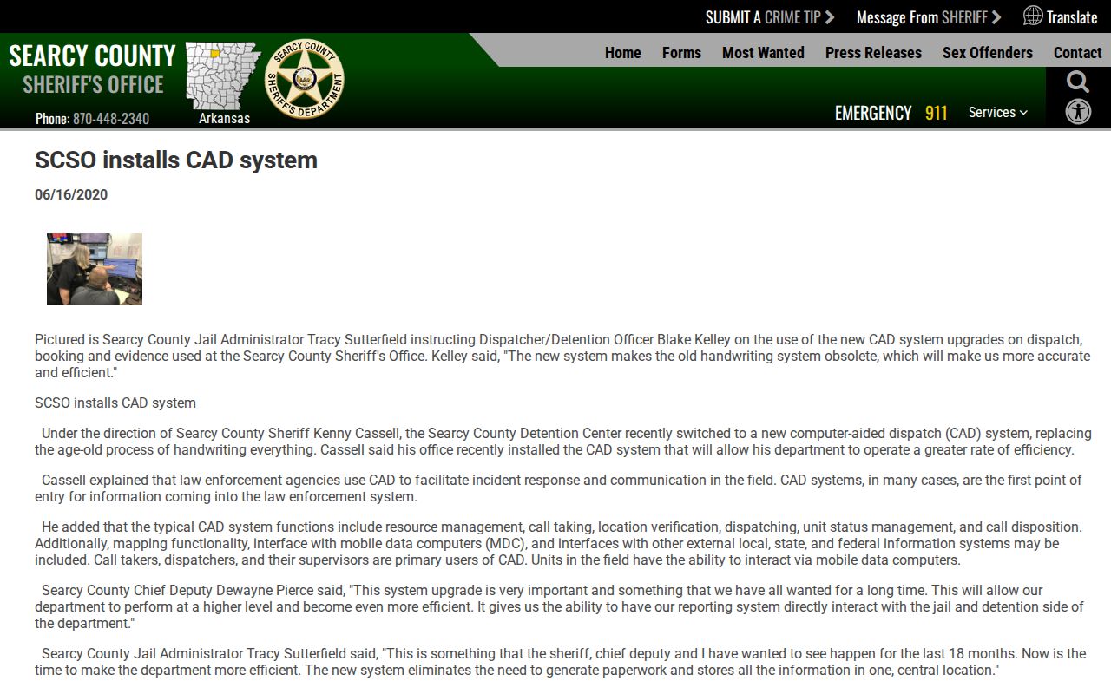1111x694 pixels.
Task: Click the Searcy County Sheriff's Department star badge
Action: coord(304,79)
